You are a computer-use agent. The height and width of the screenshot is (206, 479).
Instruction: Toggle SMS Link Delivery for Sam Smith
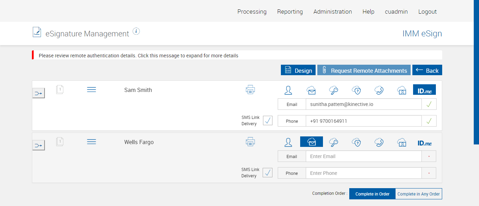[x=268, y=121]
